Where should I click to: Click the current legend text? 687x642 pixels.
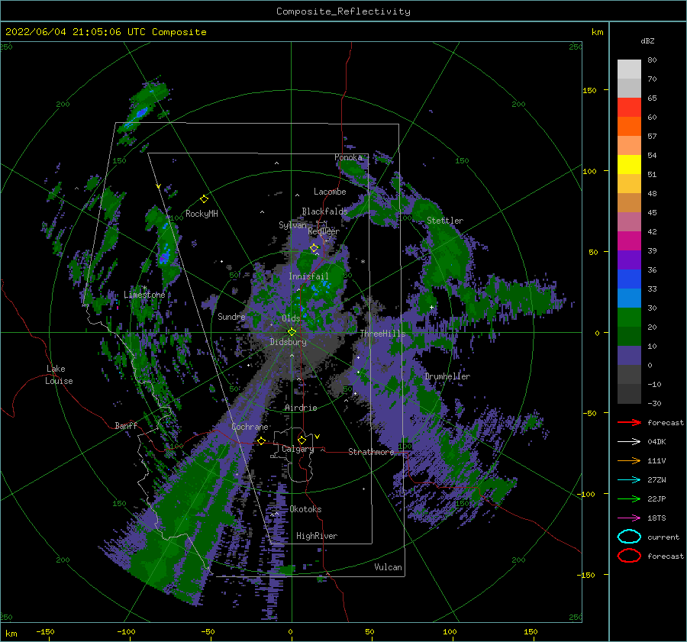pyautogui.click(x=663, y=537)
